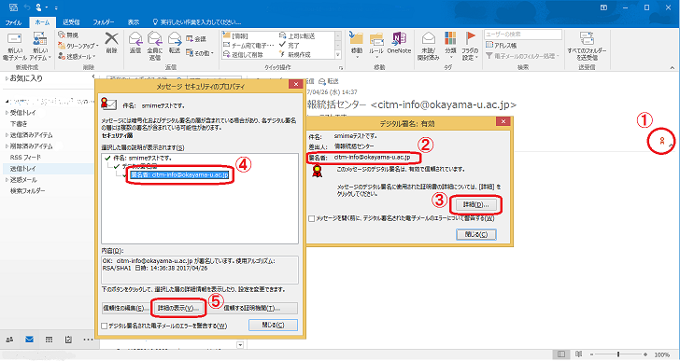Open the アドレス帳 address book

pos(502,46)
